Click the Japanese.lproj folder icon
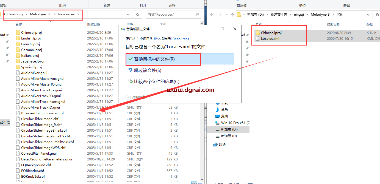The width and height of the screenshot is (380, 184). coord(18,61)
